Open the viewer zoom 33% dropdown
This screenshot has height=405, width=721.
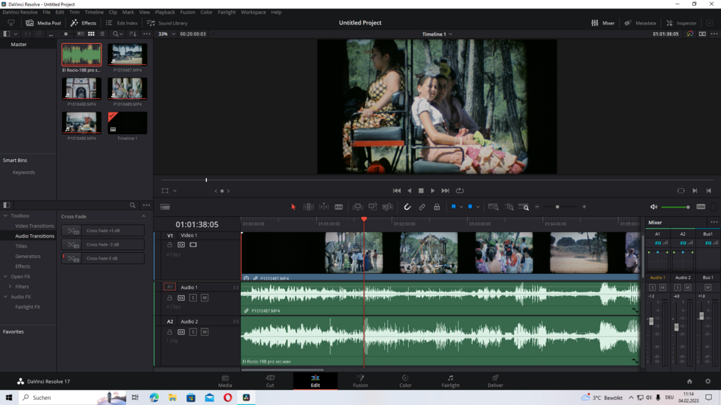coord(167,34)
